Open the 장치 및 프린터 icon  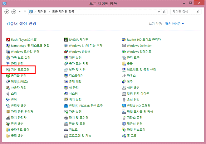tap(66, 118)
